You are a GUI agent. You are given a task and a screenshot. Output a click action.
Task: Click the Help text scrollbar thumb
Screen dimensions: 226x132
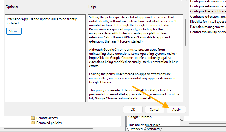tap(185, 30)
